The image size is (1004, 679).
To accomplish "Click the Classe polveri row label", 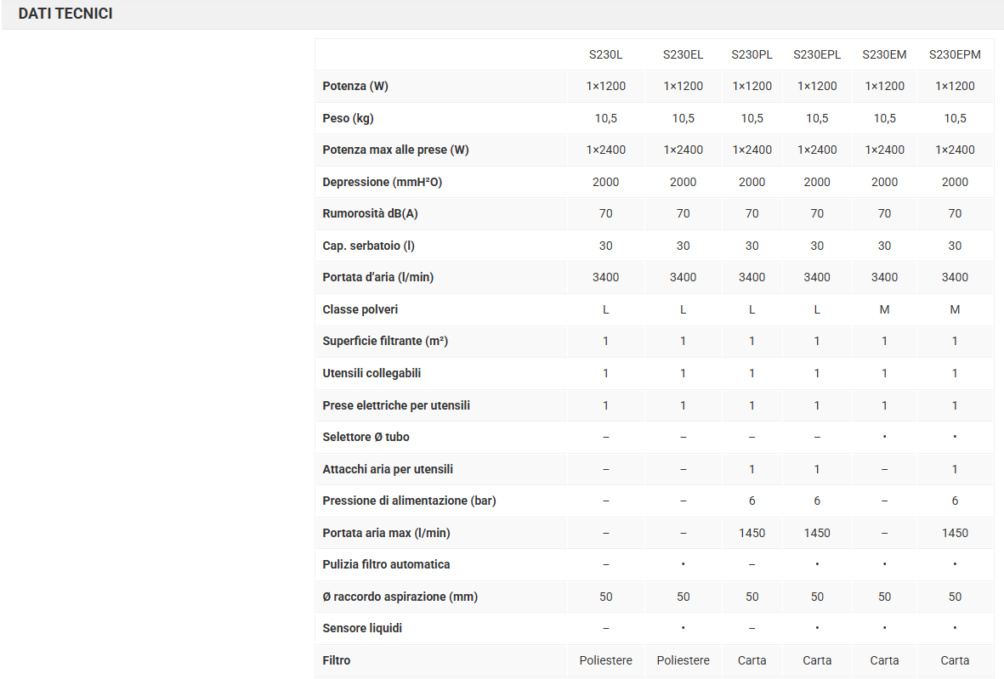I will click(x=360, y=309).
